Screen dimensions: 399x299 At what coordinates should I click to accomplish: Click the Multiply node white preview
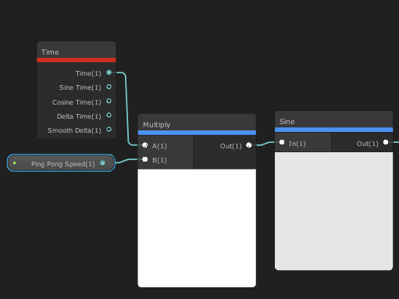tap(197, 228)
